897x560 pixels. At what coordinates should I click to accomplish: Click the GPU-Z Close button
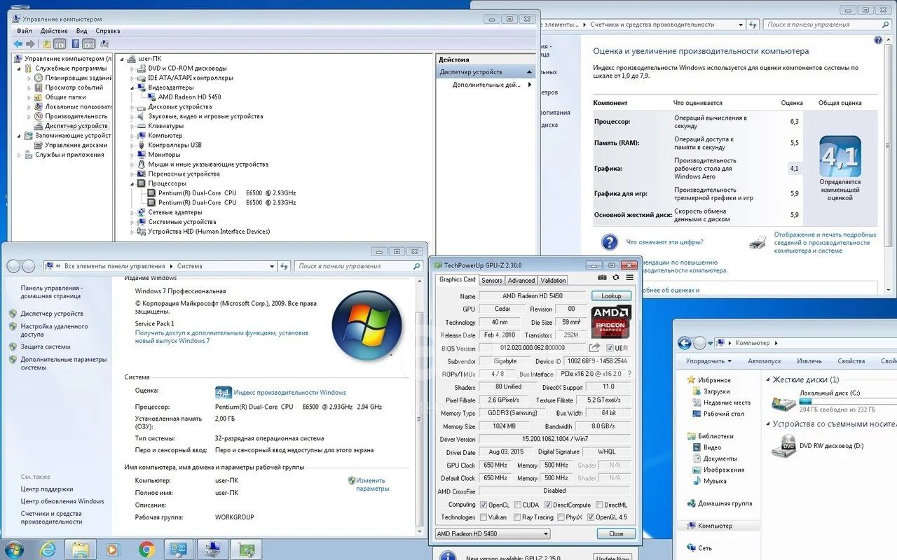[616, 533]
